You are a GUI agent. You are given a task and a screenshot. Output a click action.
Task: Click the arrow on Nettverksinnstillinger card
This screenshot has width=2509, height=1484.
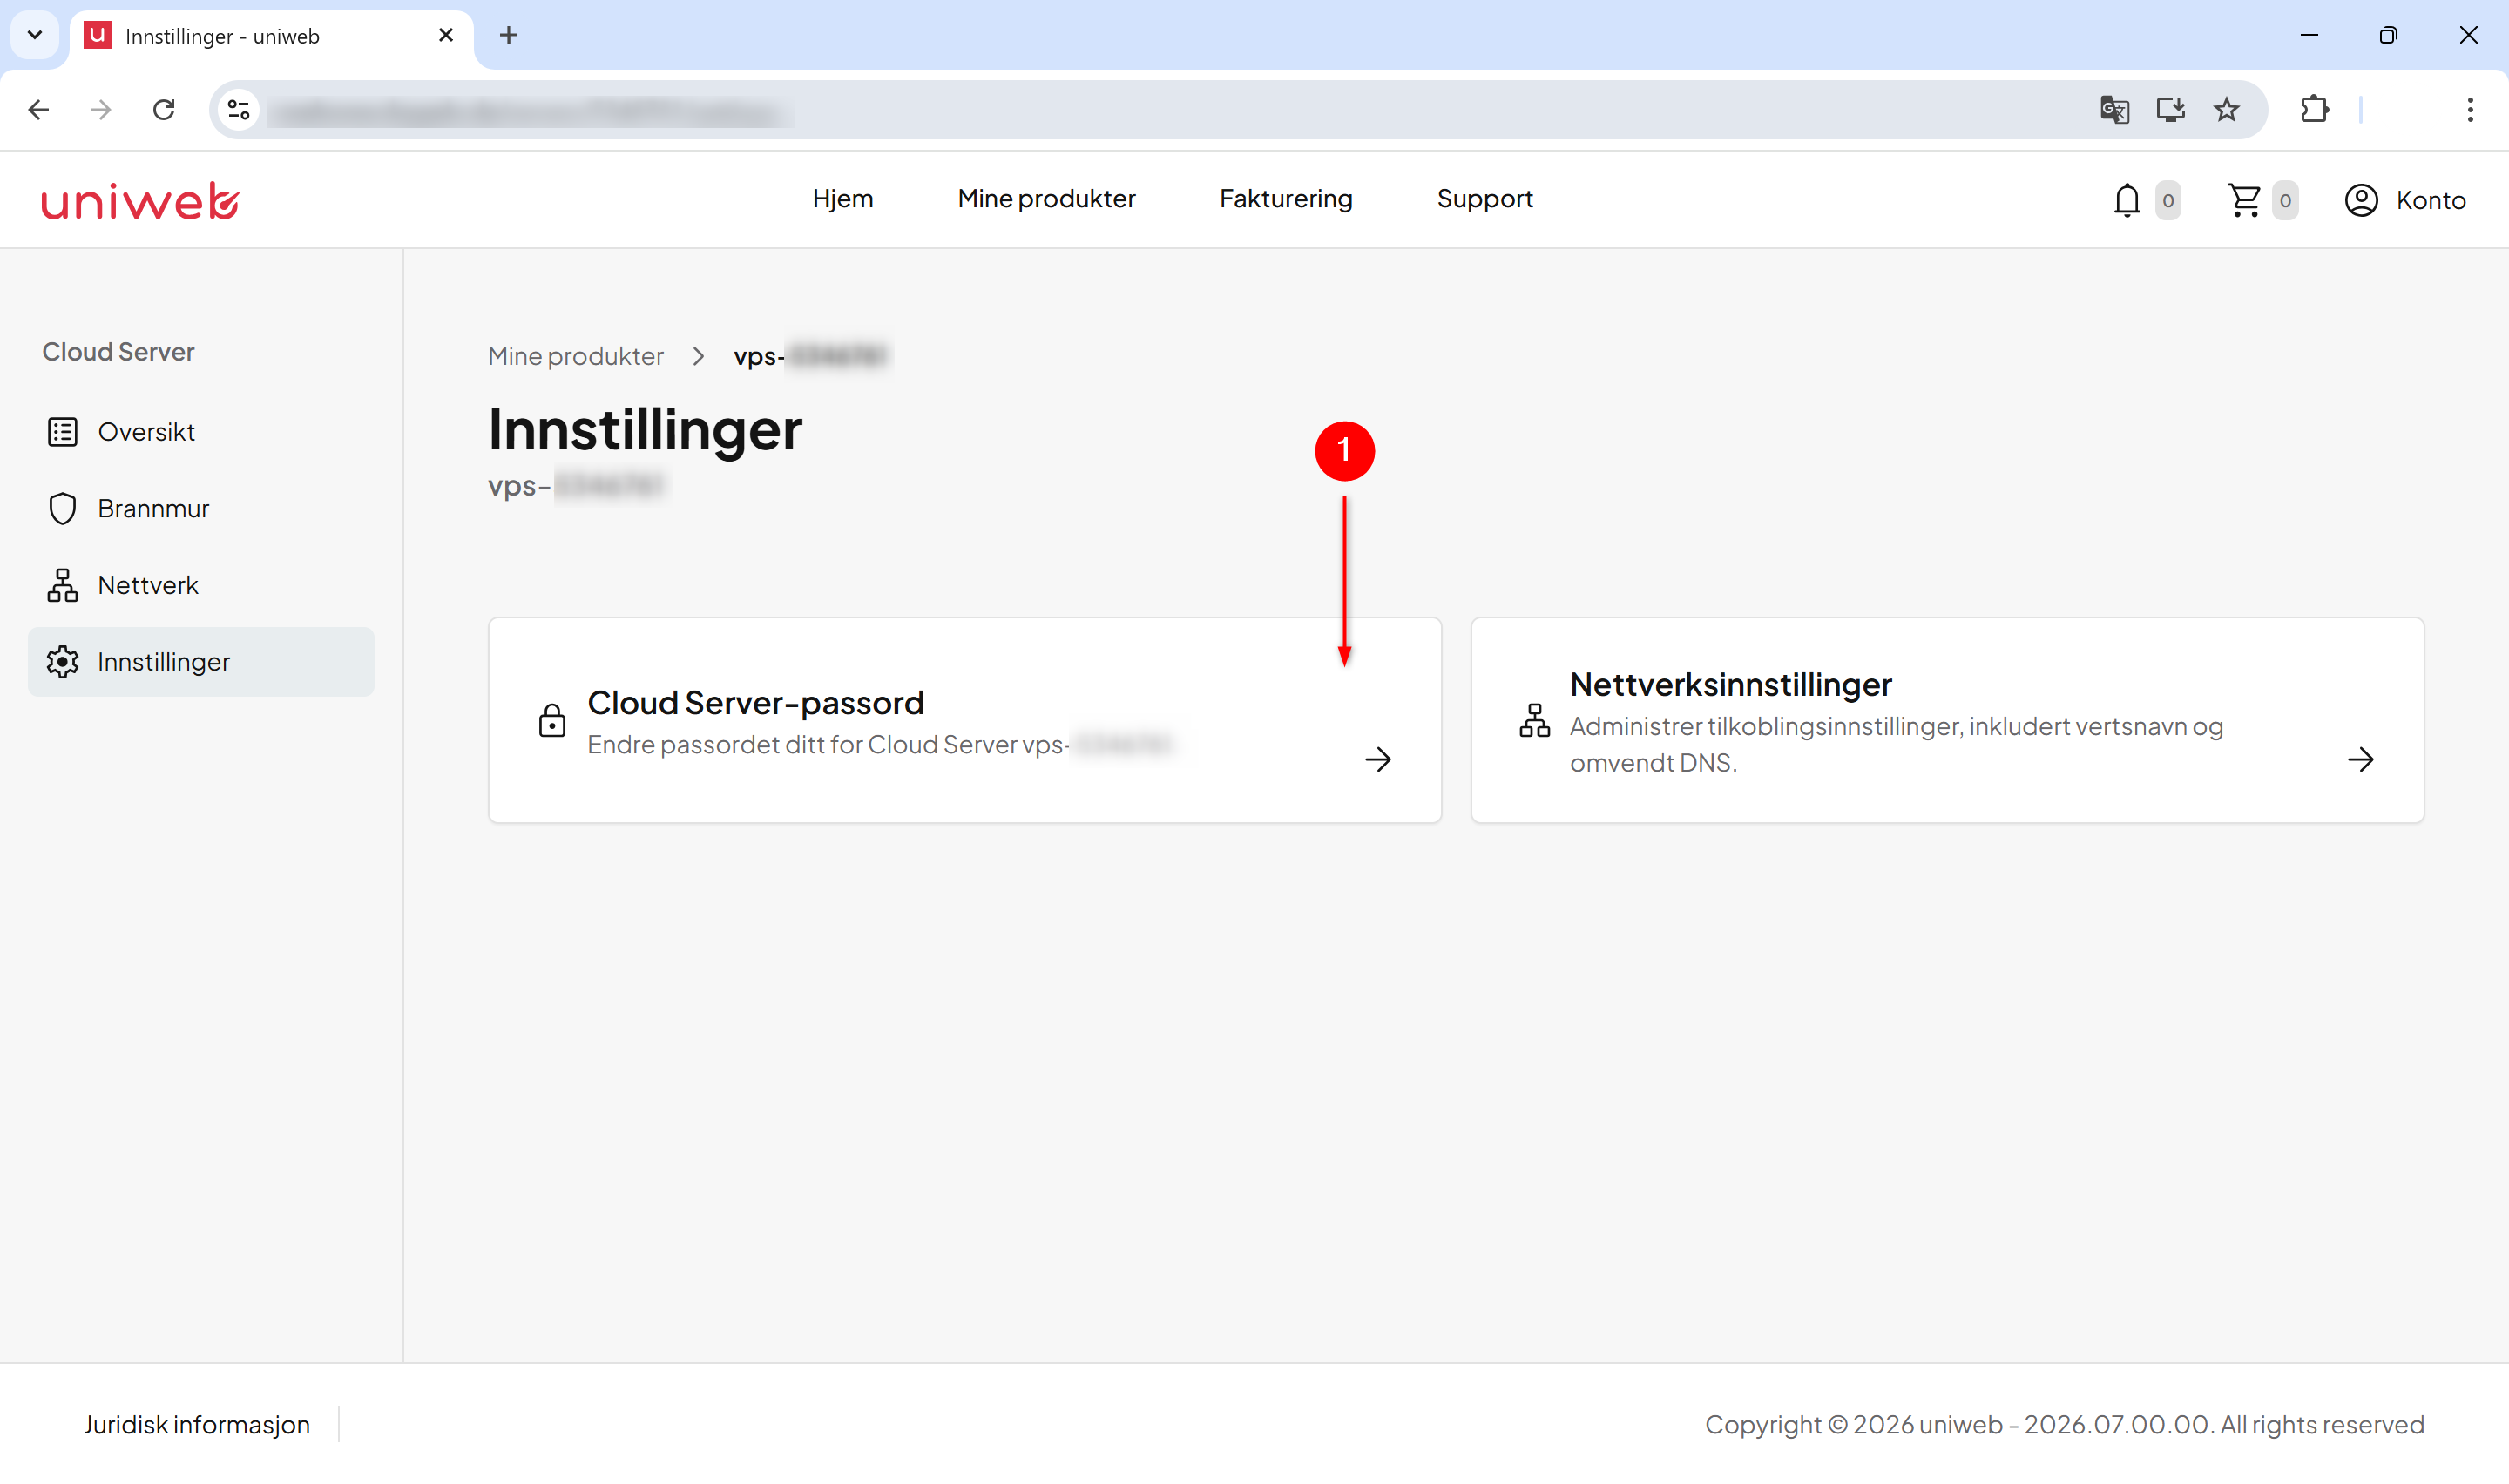point(2360,759)
